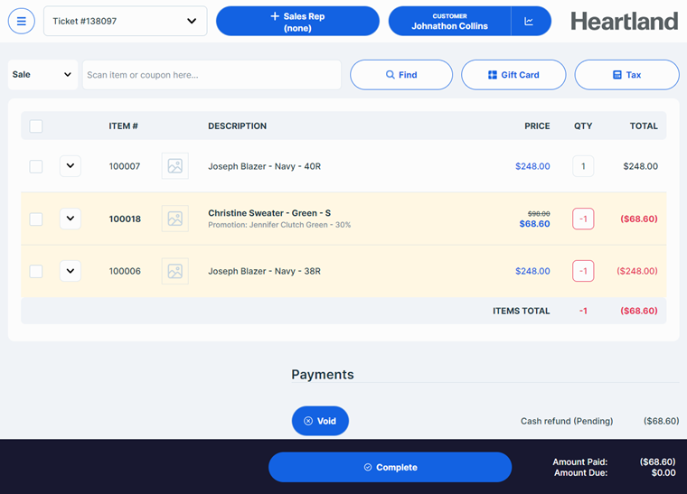Open the Tax options

626,75
